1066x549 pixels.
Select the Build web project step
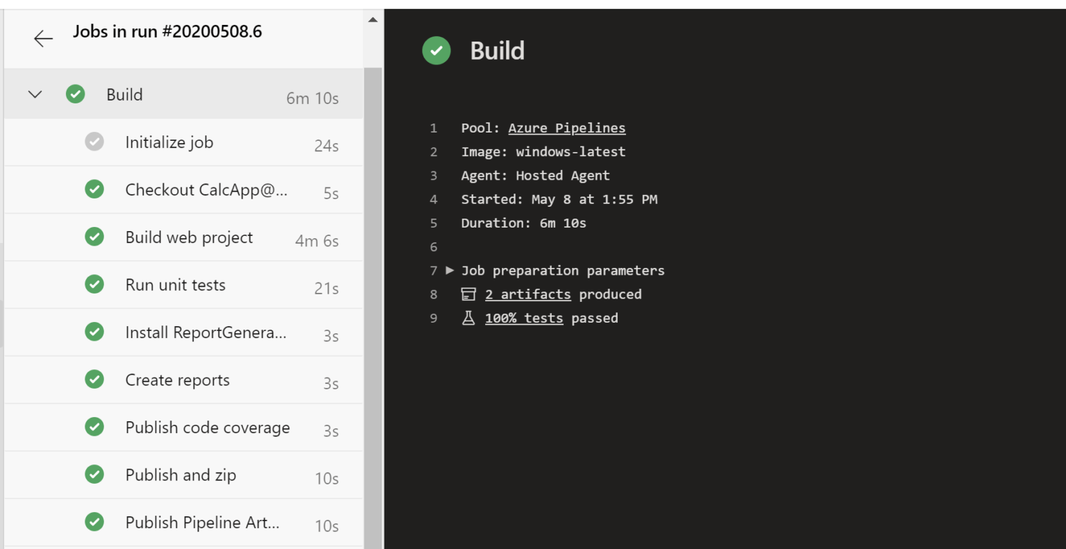click(189, 237)
